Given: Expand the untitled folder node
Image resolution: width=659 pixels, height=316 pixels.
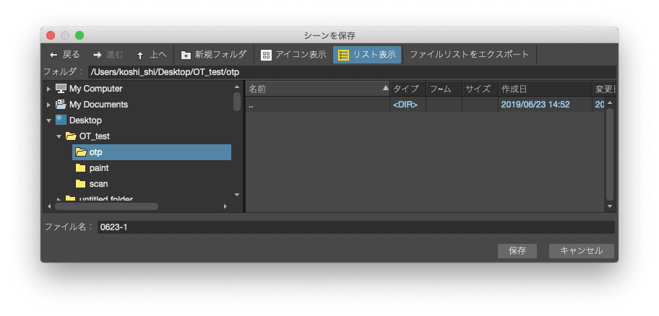Looking at the screenshot, I should tap(59, 199).
